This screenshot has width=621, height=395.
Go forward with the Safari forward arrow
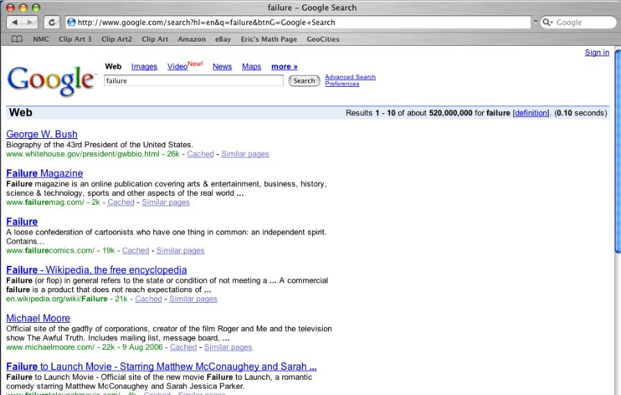(x=30, y=22)
